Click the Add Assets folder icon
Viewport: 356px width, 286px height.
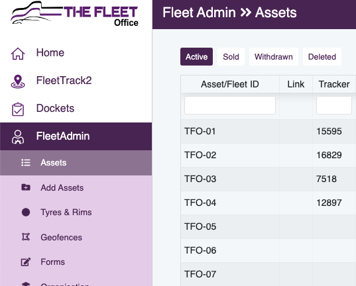point(26,187)
